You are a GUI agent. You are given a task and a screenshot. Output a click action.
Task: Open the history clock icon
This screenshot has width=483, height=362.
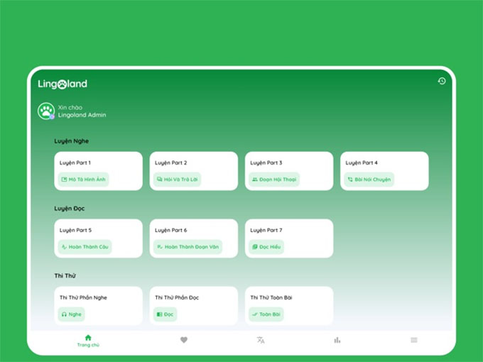point(441,82)
